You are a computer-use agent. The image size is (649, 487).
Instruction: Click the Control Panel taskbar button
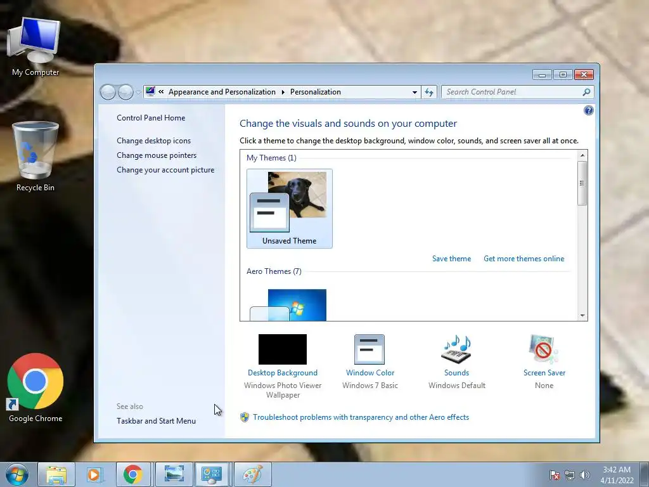tap(212, 474)
